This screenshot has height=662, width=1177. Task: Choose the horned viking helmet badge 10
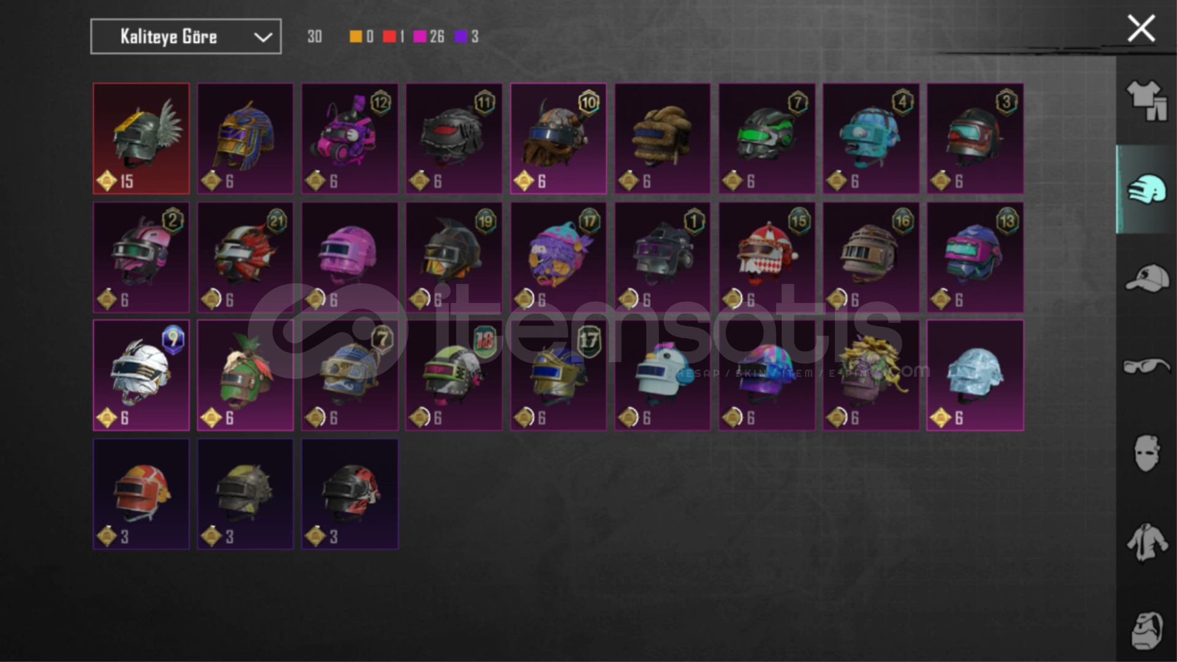pyautogui.click(x=558, y=139)
